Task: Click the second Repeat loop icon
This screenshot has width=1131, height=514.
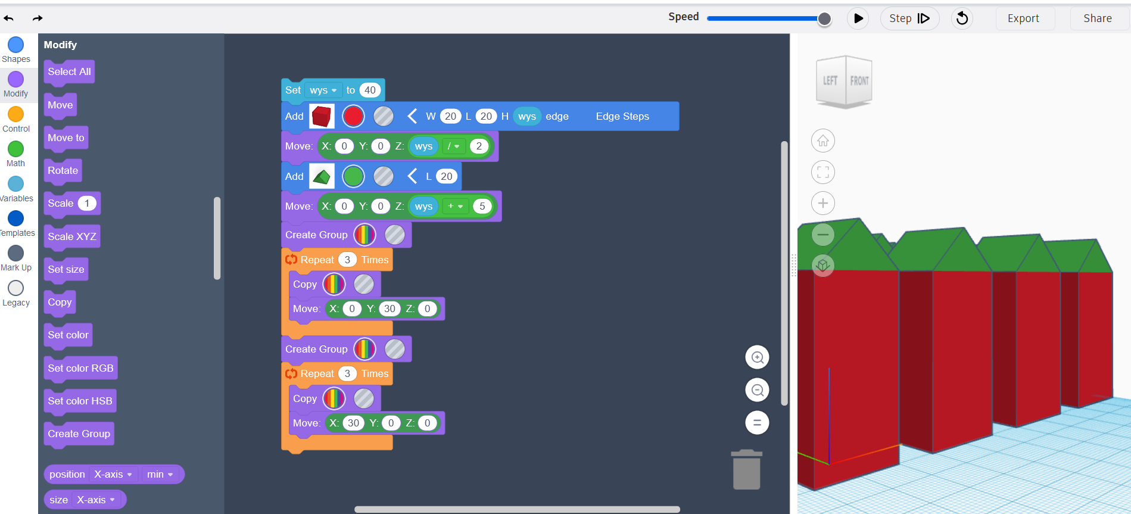Action: click(x=291, y=374)
